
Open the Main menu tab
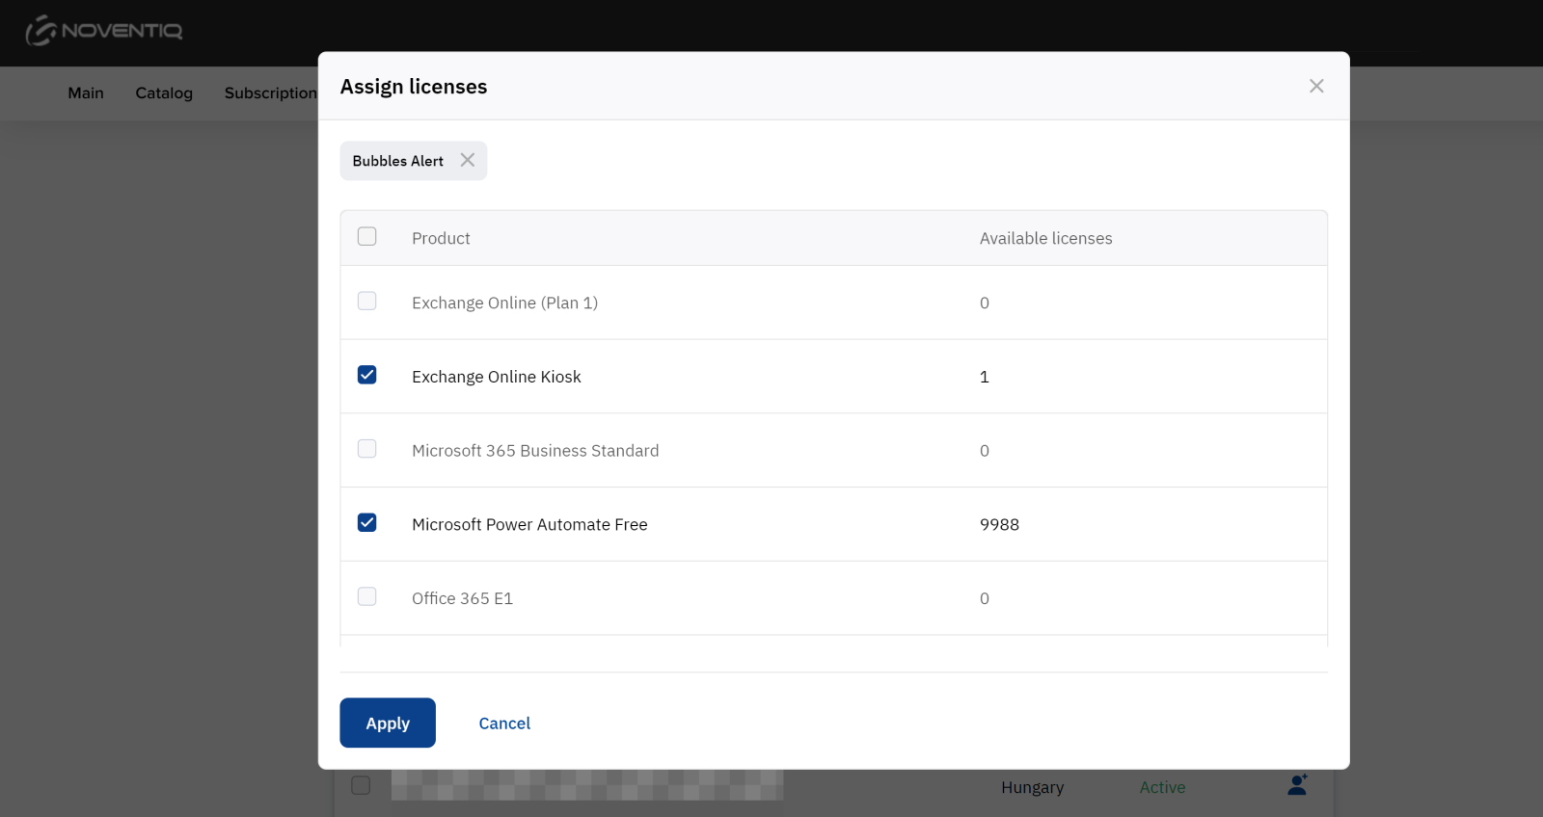pos(86,93)
